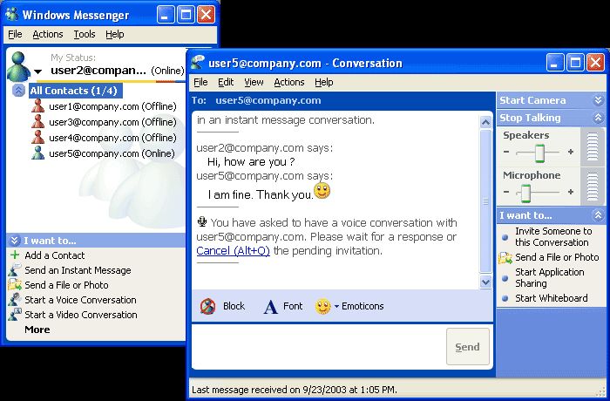
Task: Click user5@company.com online contact icon
Action: [37, 153]
